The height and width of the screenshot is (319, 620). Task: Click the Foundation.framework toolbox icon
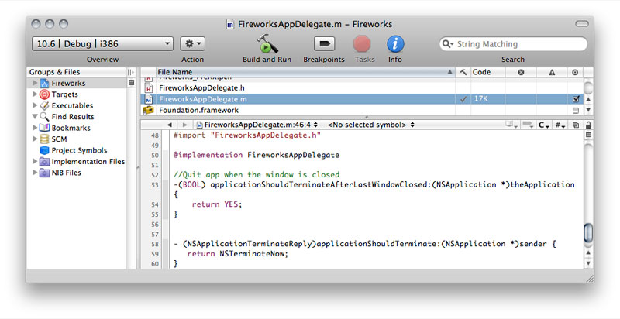point(148,111)
